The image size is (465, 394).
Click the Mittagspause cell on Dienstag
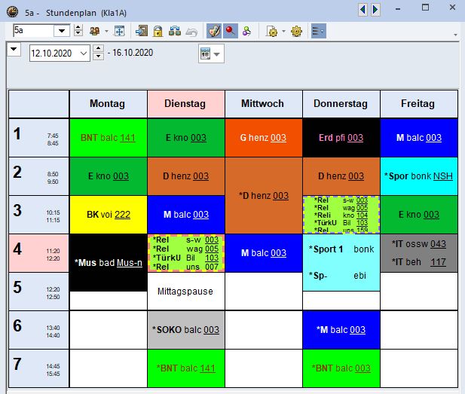(185, 291)
